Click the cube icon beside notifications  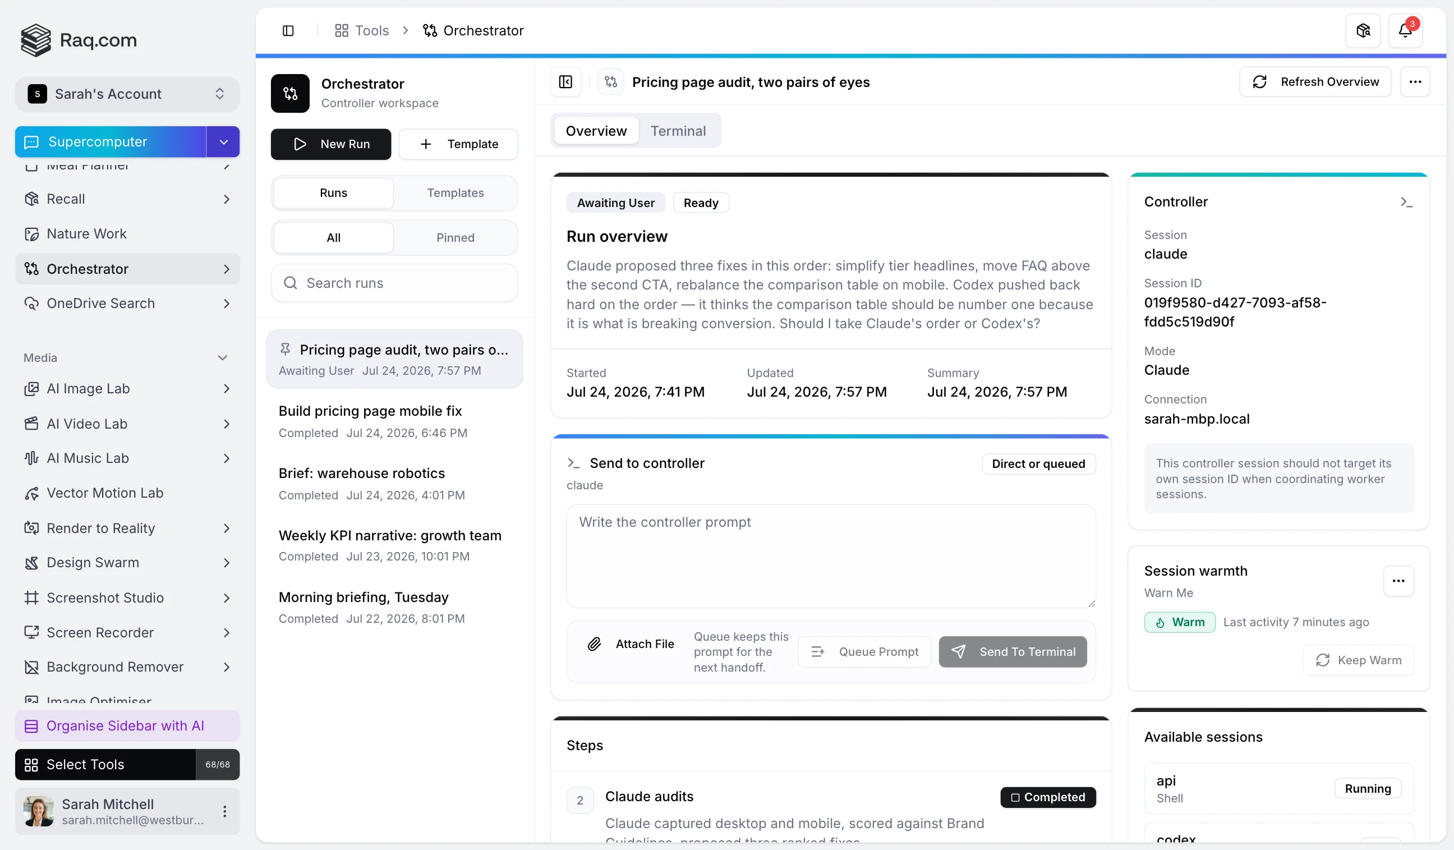tap(1363, 31)
